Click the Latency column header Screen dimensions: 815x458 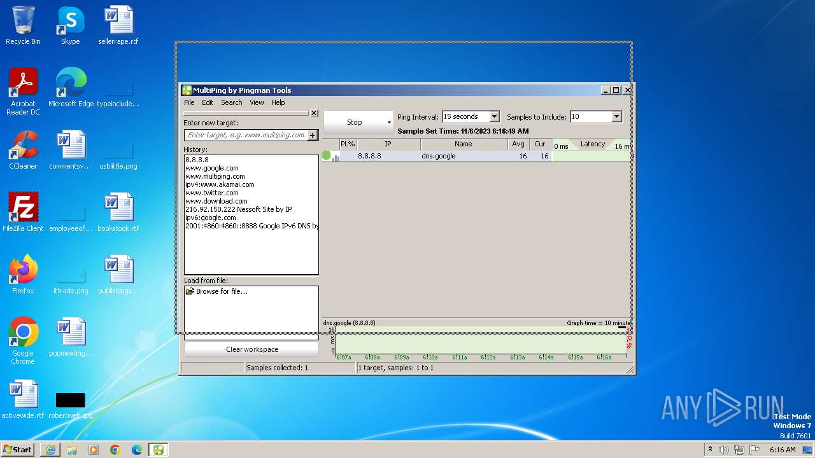pos(592,144)
